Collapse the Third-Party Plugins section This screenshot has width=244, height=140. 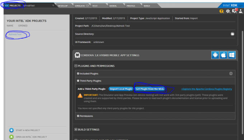(78, 81)
